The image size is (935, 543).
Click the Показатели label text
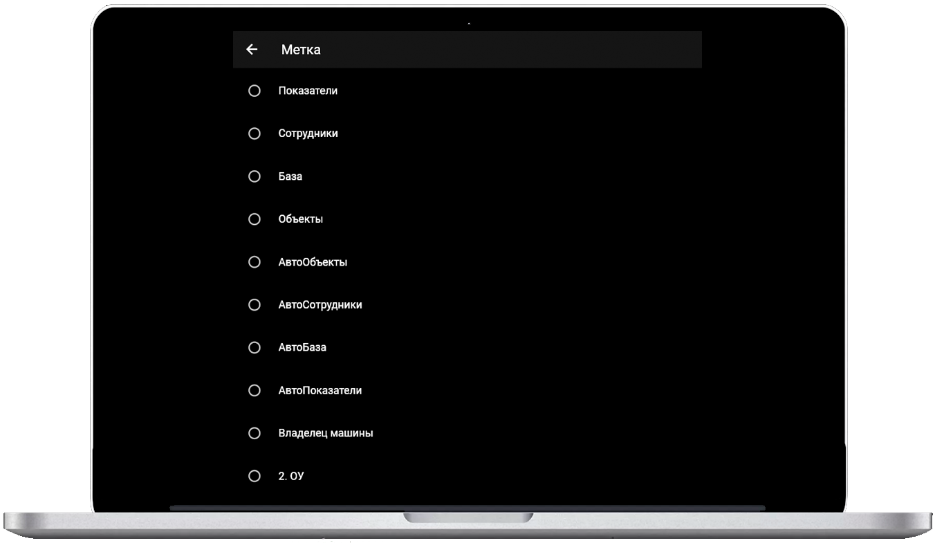pyautogui.click(x=308, y=91)
